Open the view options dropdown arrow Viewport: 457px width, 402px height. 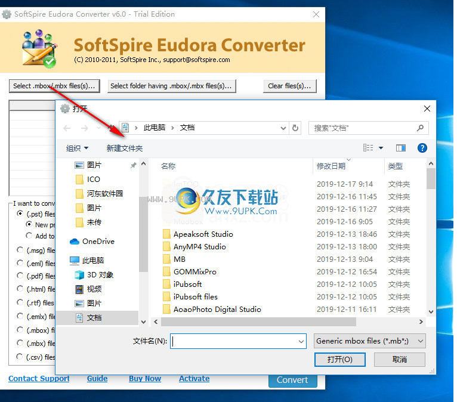pos(381,148)
